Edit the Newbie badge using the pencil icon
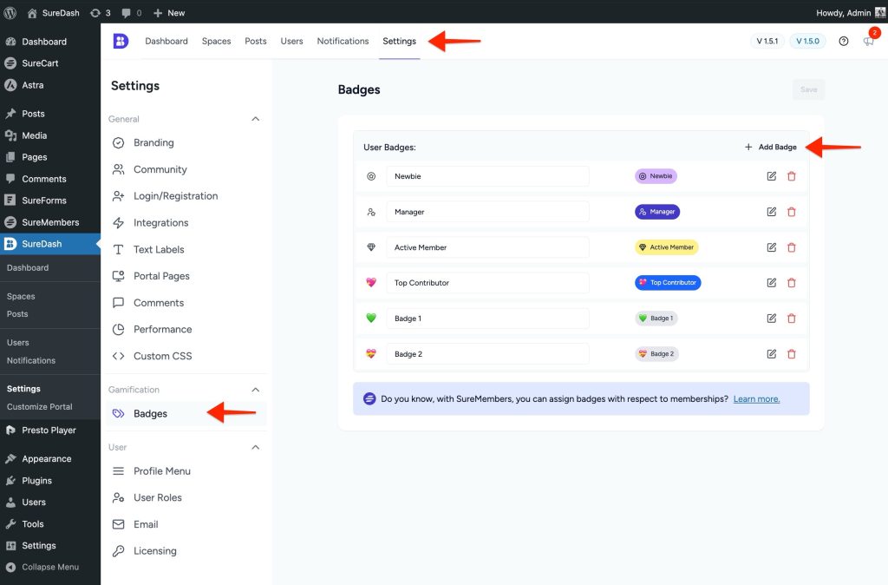 (x=770, y=176)
